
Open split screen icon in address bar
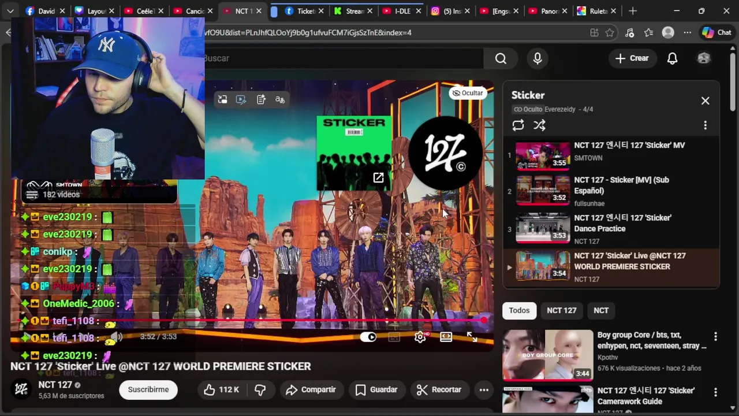tap(594, 33)
